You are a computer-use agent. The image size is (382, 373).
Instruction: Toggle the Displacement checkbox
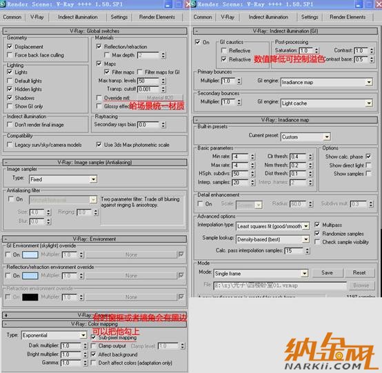point(10,46)
